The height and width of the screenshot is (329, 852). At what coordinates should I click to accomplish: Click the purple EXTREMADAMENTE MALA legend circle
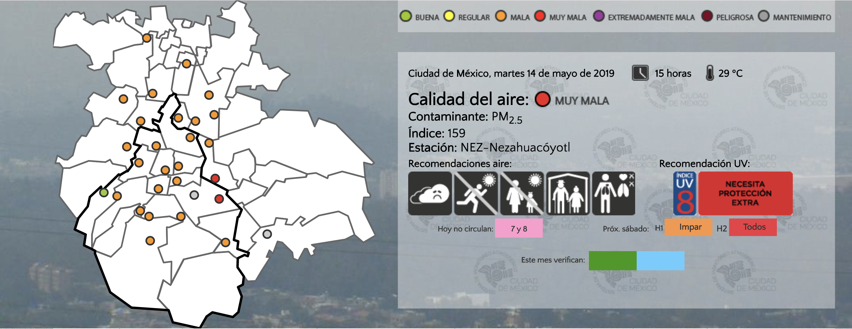pos(599,16)
